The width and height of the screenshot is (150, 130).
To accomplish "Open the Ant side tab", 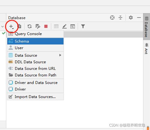I will click(147, 49).
